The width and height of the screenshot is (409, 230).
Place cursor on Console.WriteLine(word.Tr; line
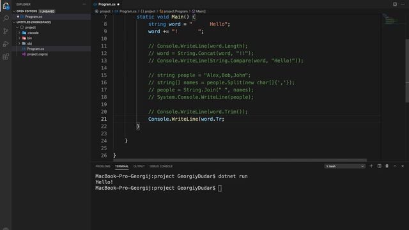click(186, 119)
